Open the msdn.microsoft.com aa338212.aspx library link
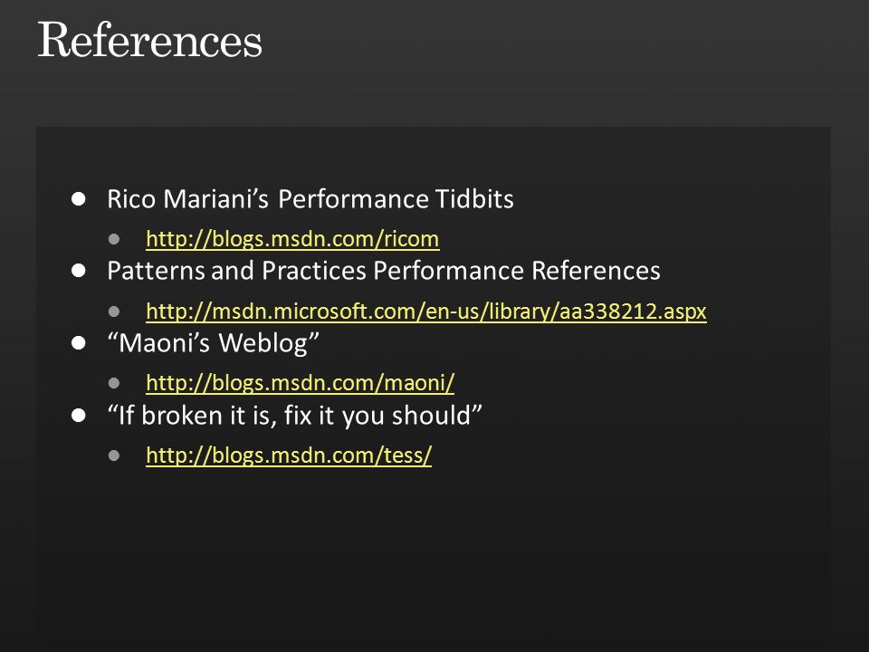Image resolution: width=869 pixels, height=652 pixels. (426, 311)
